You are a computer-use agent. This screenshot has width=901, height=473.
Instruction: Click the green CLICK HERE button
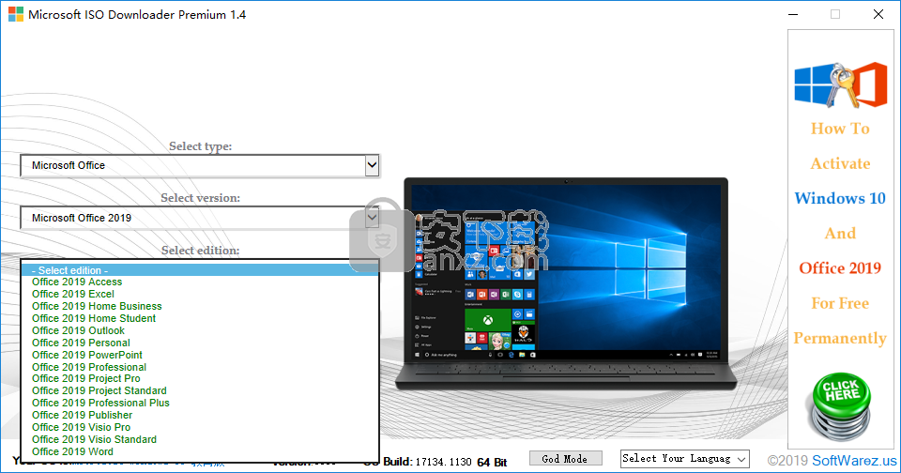(x=841, y=405)
